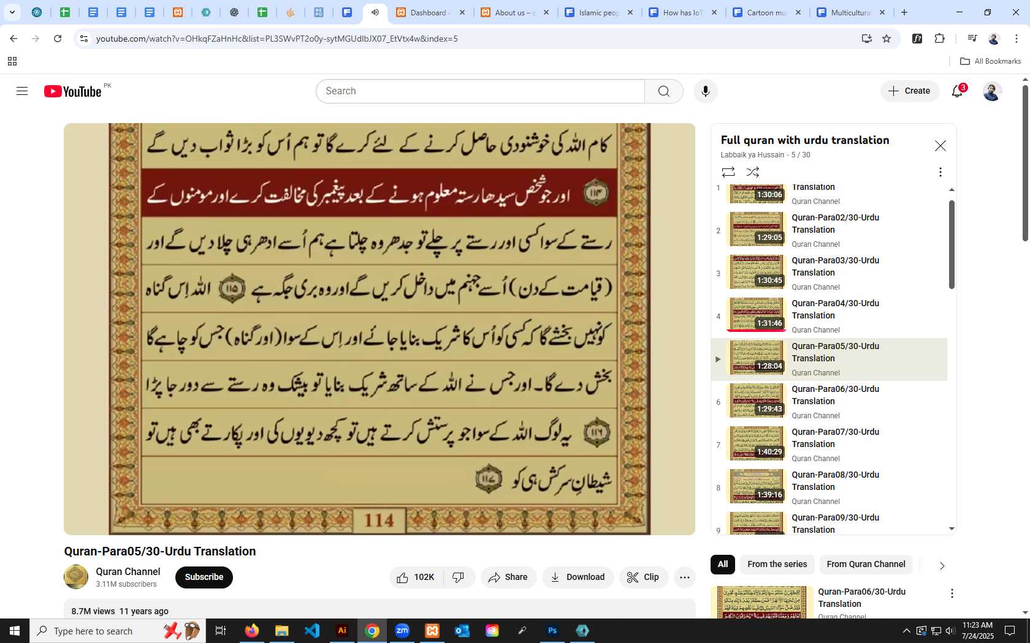Dislike this video
1030x643 pixels.
pos(459,577)
